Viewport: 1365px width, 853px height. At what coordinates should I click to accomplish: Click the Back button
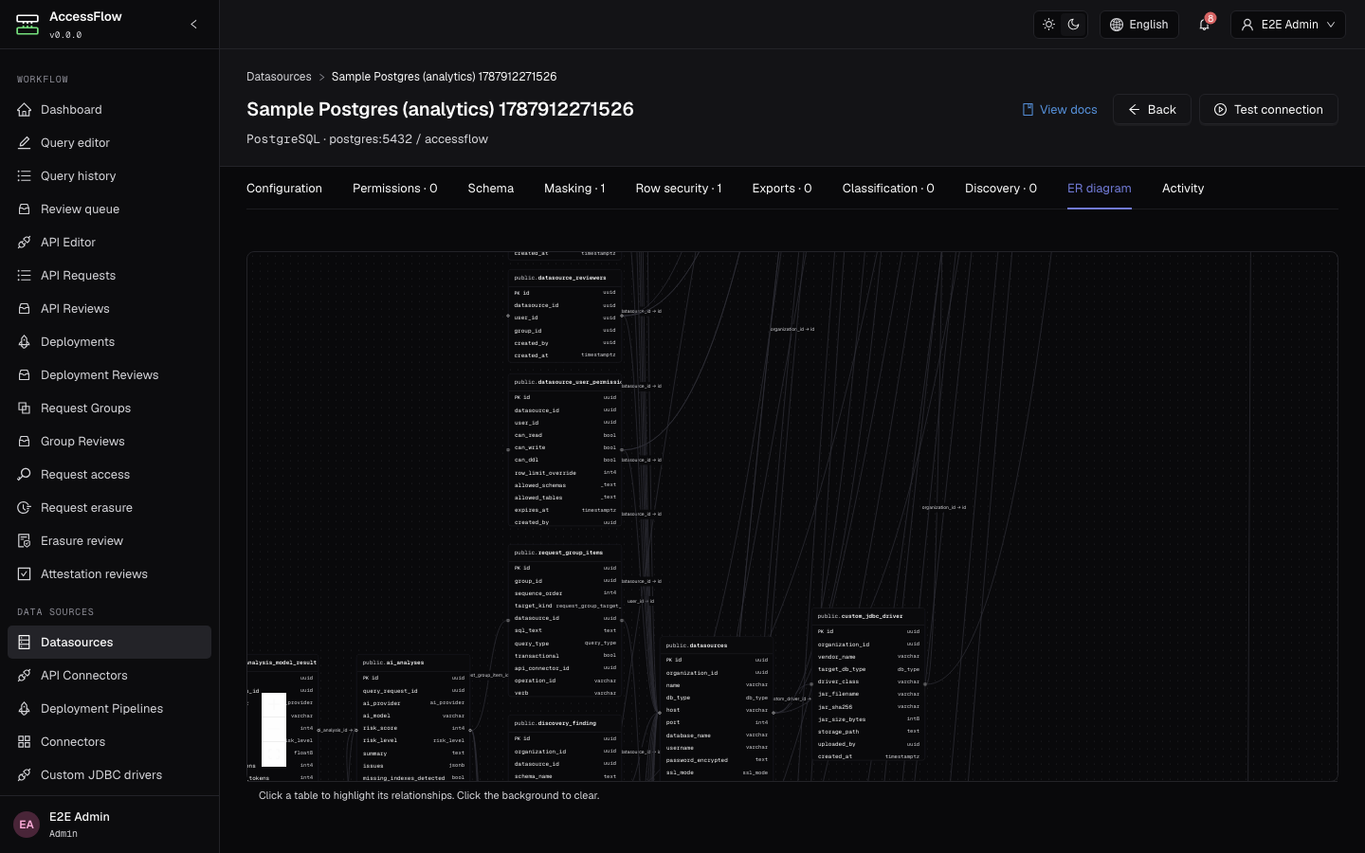[1152, 110]
